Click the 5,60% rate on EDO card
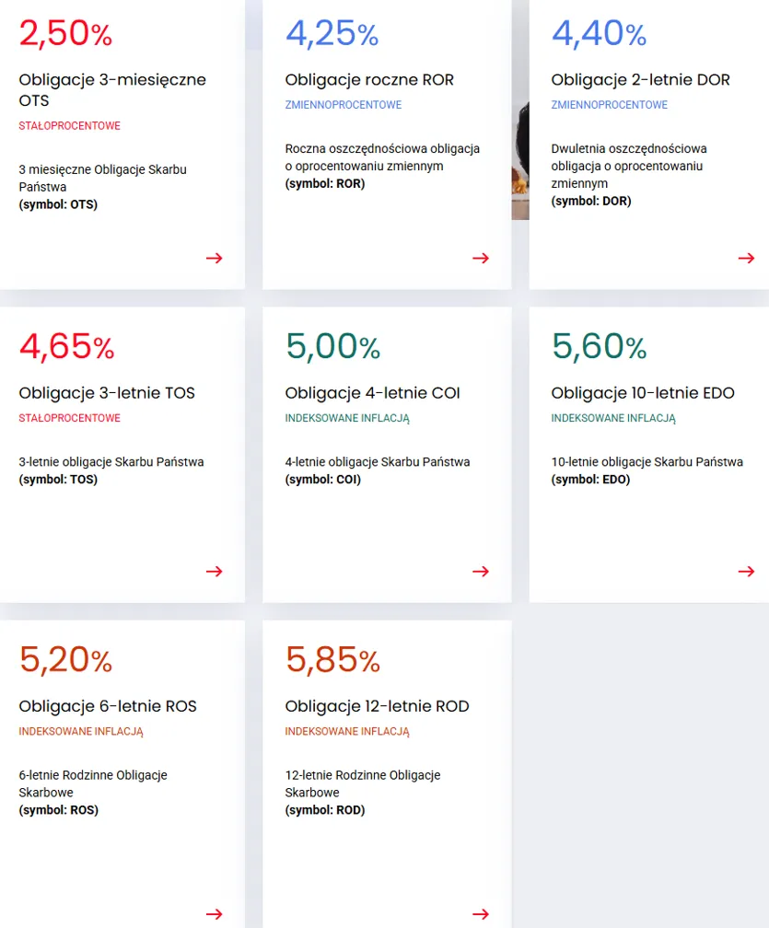This screenshot has height=928, width=769. (x=599, y=346)
